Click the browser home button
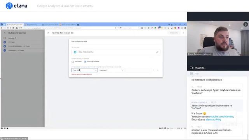Screen dimensions: 249x140 click(x=17, y=28)
